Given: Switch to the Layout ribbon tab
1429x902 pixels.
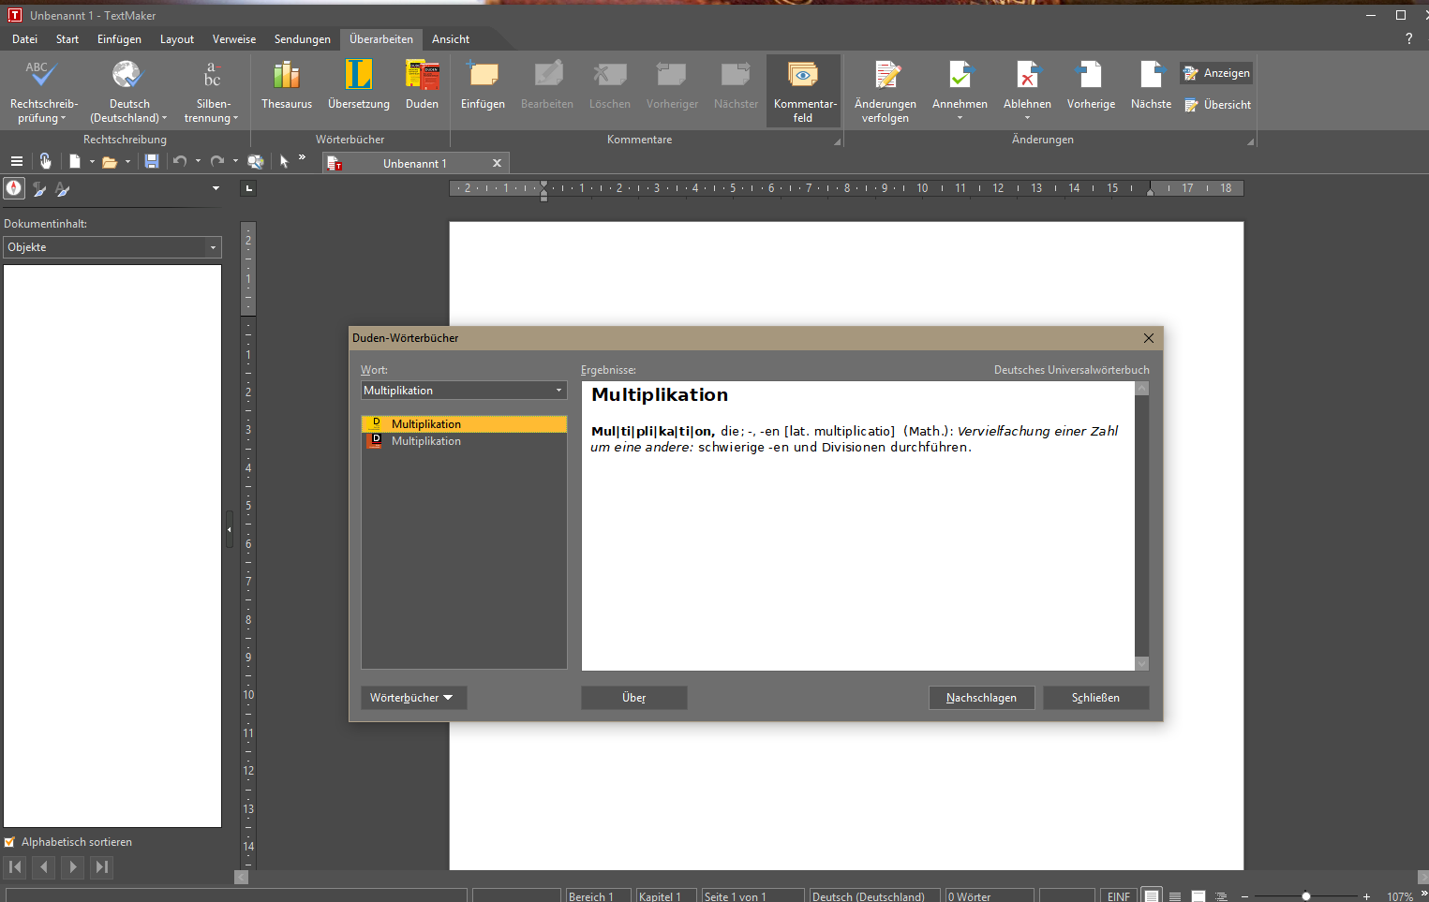Looking at the screenshot, I should (x=177, y=39).
